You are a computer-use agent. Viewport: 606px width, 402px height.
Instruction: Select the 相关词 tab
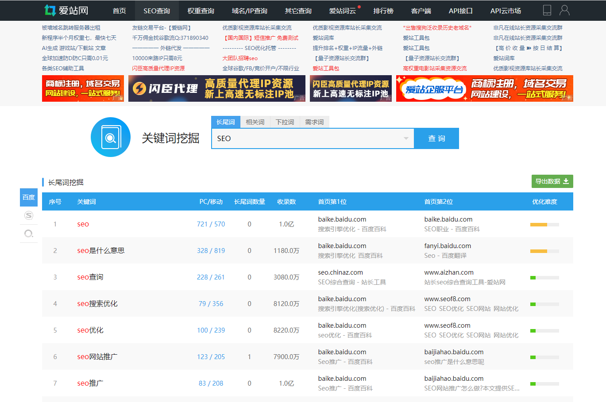click(255, 122)
